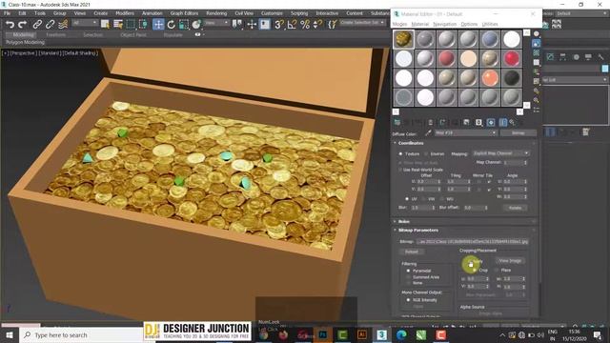Activate the Select and Rotate tool
610x343 pixels.
coord(171,25)
